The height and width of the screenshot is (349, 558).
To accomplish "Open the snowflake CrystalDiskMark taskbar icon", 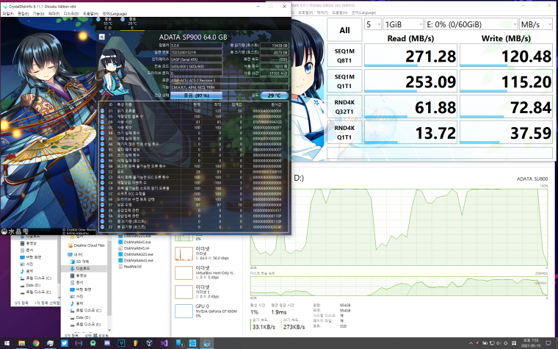I will 192,343.
